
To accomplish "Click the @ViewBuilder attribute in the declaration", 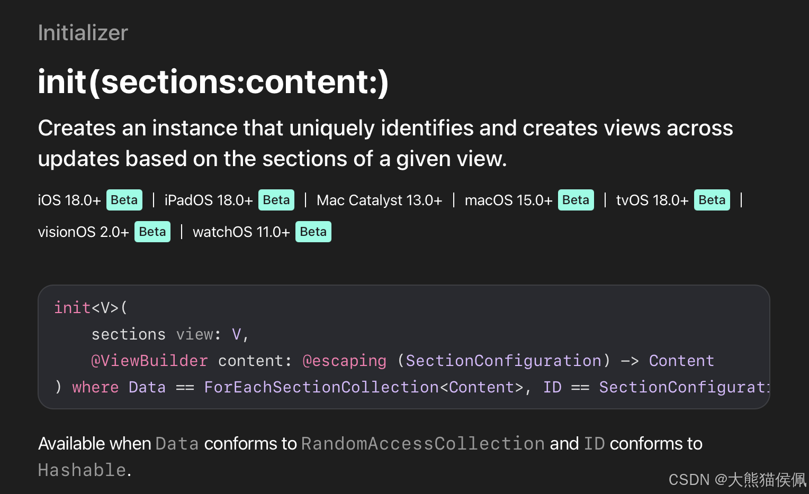I will pyautogui.click(x=149, y=361).
